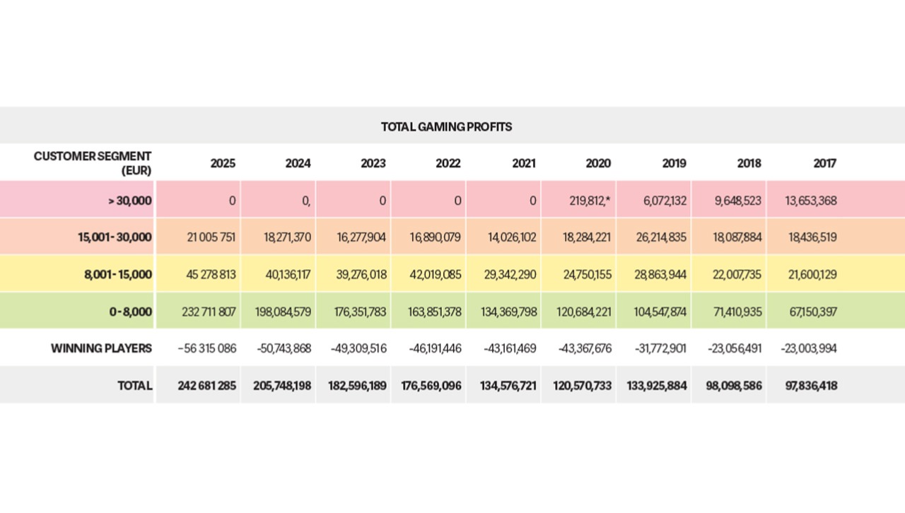Click the CUSTOMER SEGMENT (EUR) header
Image resolution: width=905 pixels, height=513 pixels.
[93, 163]
